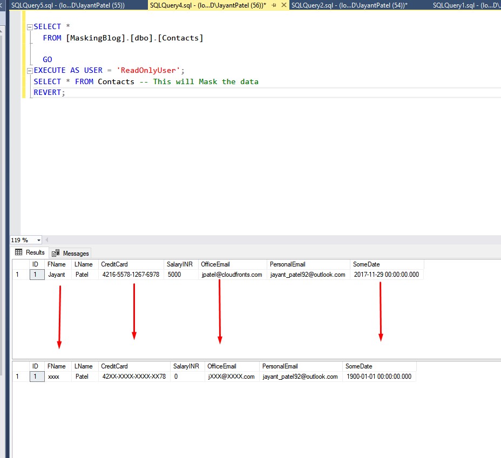Select the masked date cell 1900-01-01 00:00:00.000

[x=379, y=377]
